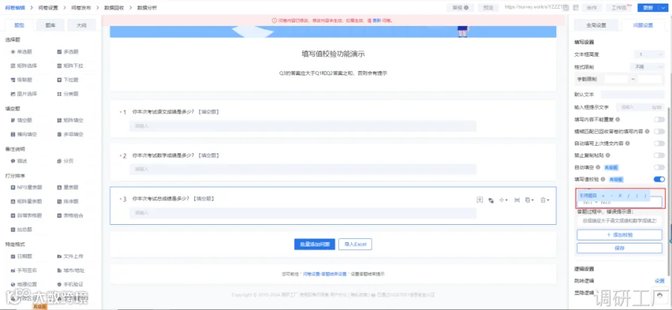Click the error message 错误提示语 input

619,221
